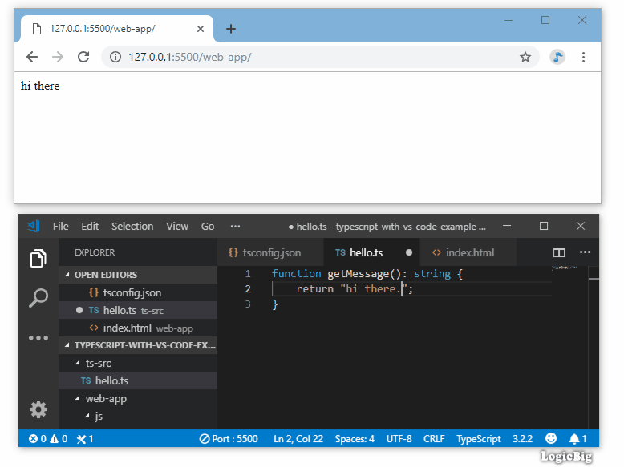Open the Manage gear in activity bar
Viewport: 624px width, 467px height.
click(x=38, y=409)
